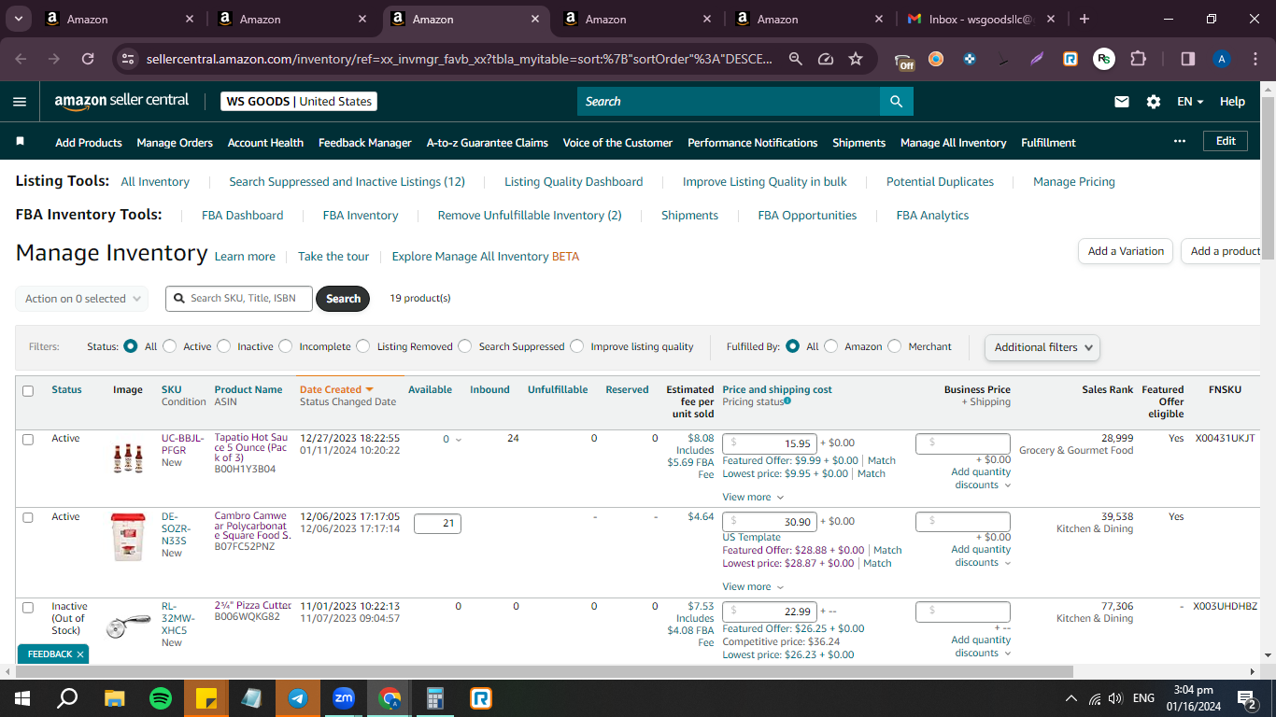Expand the Additional filters dropdown

tap(1042, 347)
